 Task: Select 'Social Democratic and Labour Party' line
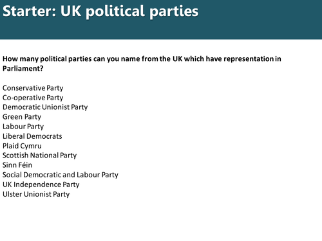coord(61,175)
